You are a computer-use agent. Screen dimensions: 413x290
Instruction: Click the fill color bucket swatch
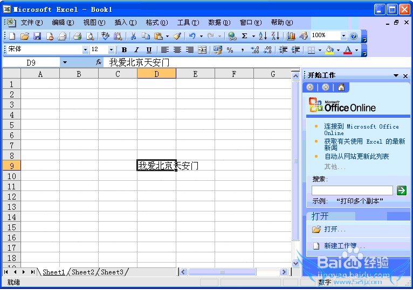(x=329, y=49)
